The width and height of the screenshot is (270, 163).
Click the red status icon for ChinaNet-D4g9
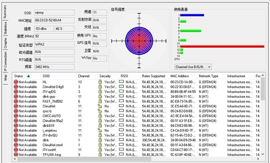16,87
